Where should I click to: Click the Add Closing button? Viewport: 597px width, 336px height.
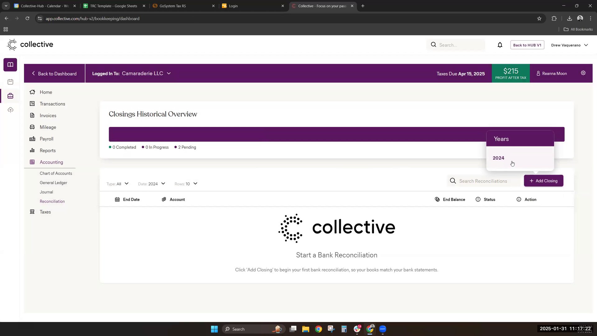click(544, 181)
